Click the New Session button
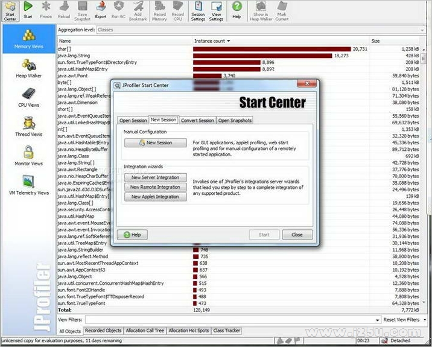Viewport: 432px width, 347px height. [x=156, y=143]
